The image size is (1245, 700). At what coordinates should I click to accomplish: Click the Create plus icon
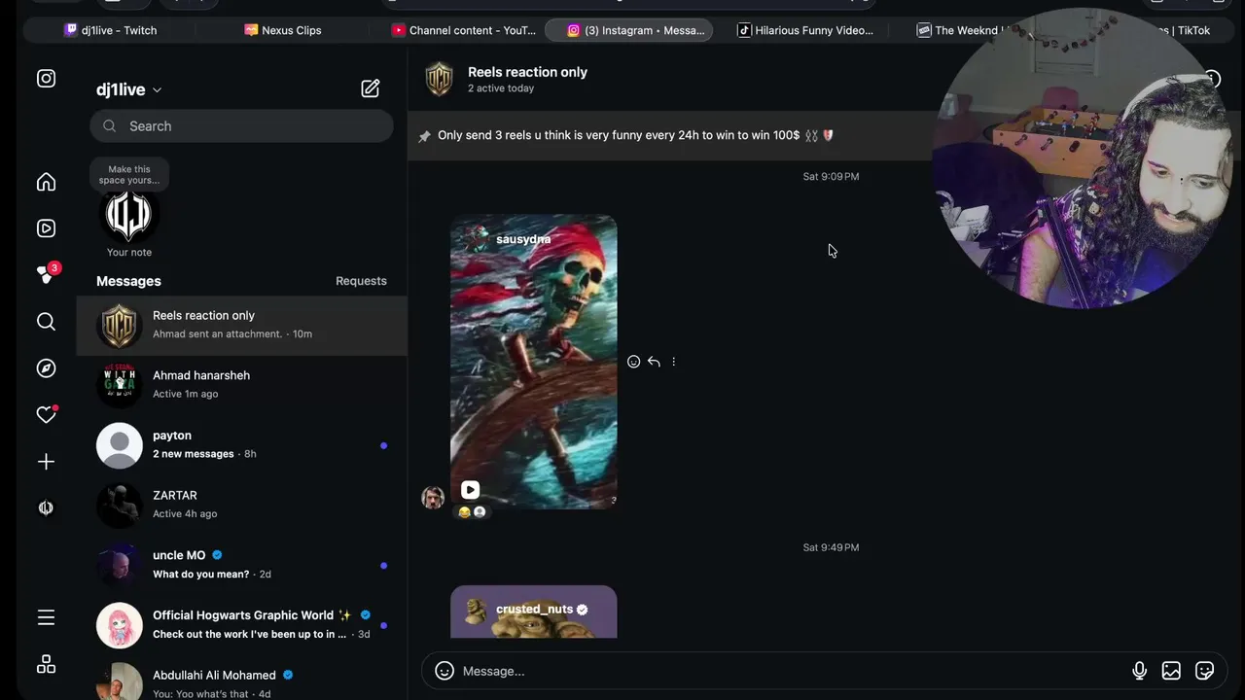pyautogui.click(x=46, y=462)
